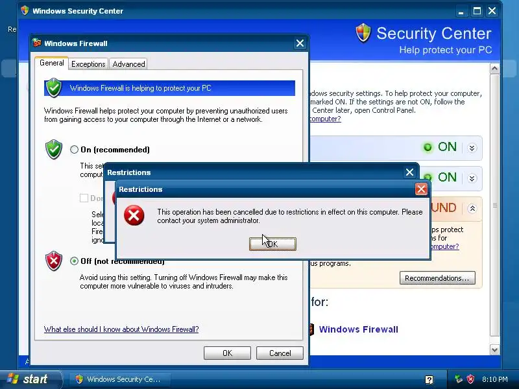Click the red shield beside Off option
Screen dimensions: 519x389
(x=54, y=261)
